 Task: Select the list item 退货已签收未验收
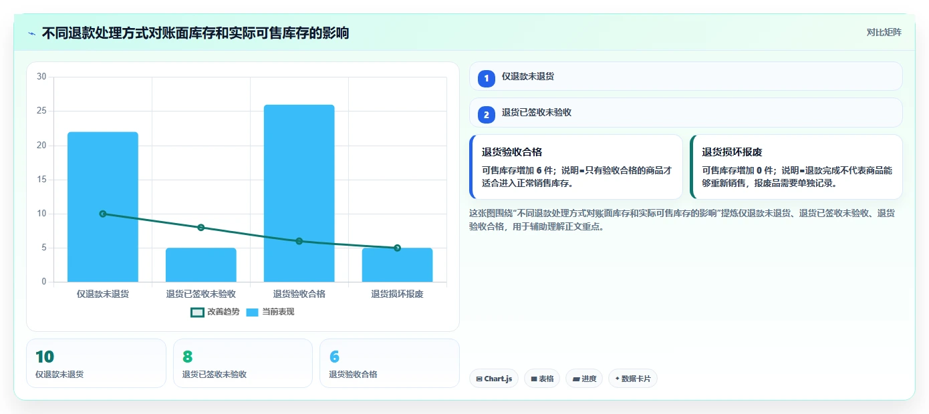686,112
